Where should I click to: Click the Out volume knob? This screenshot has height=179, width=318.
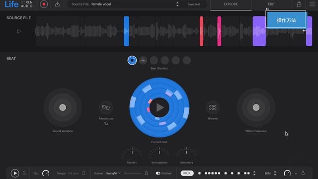tap(46, 173)
